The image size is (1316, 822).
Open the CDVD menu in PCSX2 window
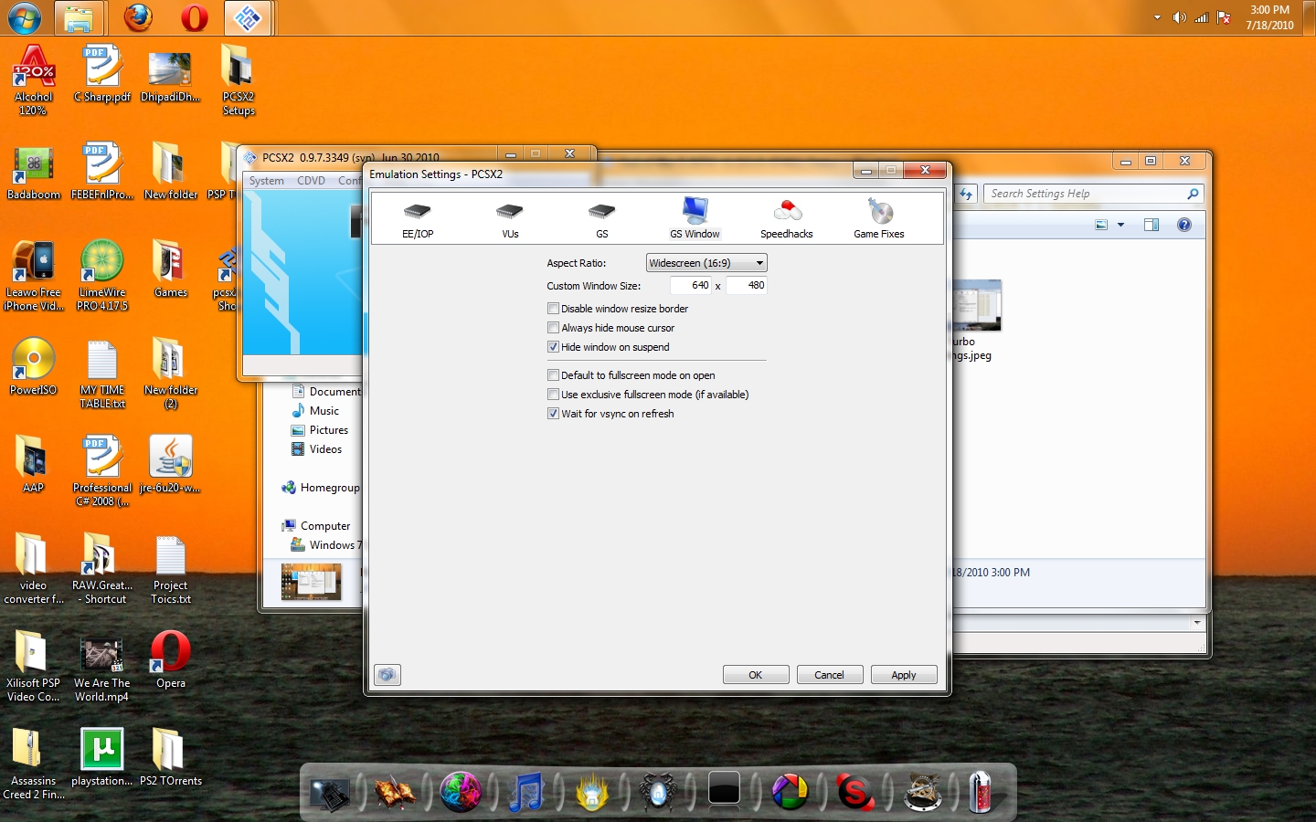pos(311,181)
